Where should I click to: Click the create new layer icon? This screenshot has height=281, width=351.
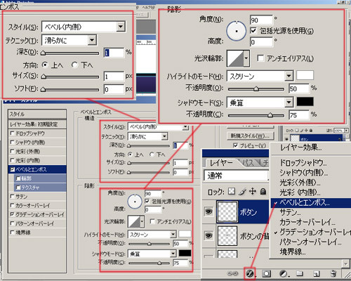pos(317,273)
